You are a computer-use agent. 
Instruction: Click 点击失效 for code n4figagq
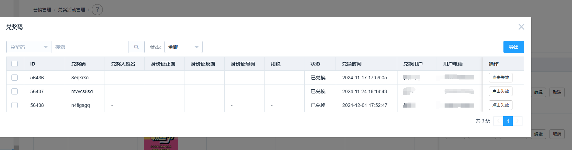(501, 105)
